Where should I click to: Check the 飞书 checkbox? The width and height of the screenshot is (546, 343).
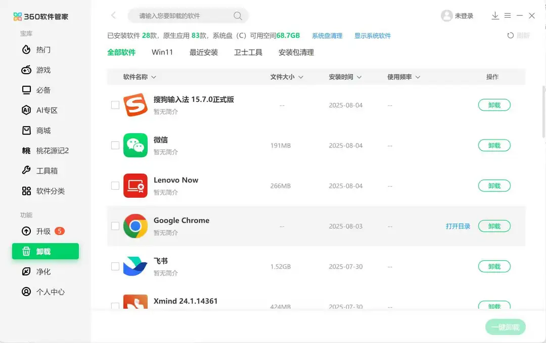(x=115, y=266)
